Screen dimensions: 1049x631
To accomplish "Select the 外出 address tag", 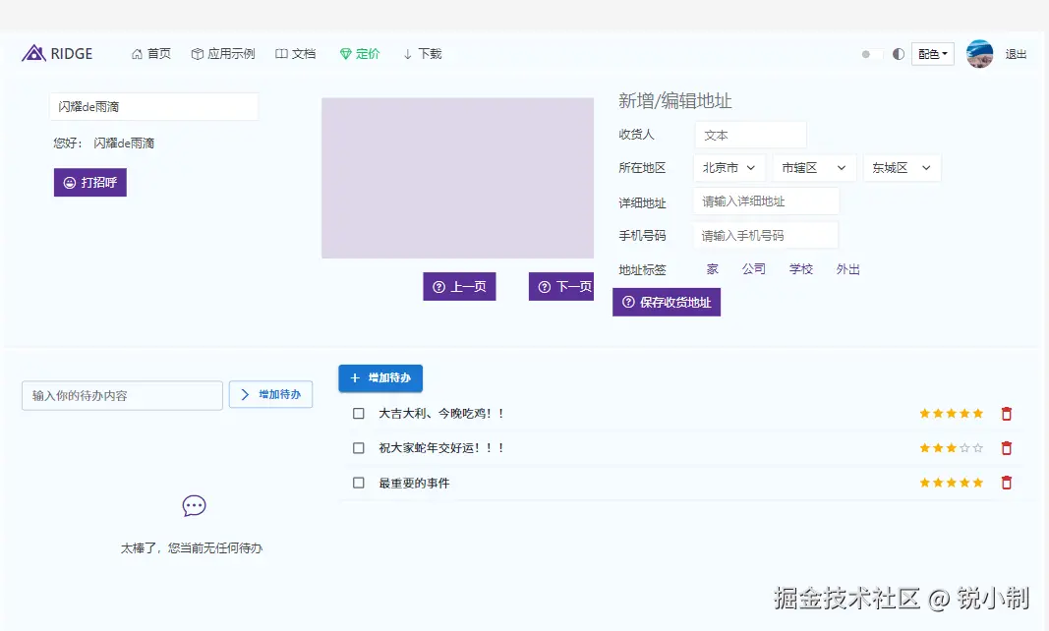I will (847, 269).
